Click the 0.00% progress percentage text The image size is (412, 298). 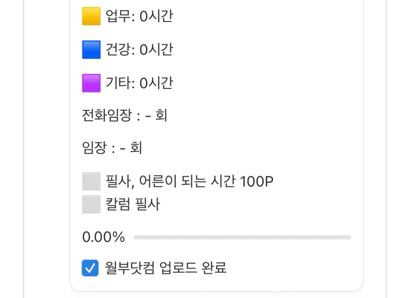(x=103, y=237)
